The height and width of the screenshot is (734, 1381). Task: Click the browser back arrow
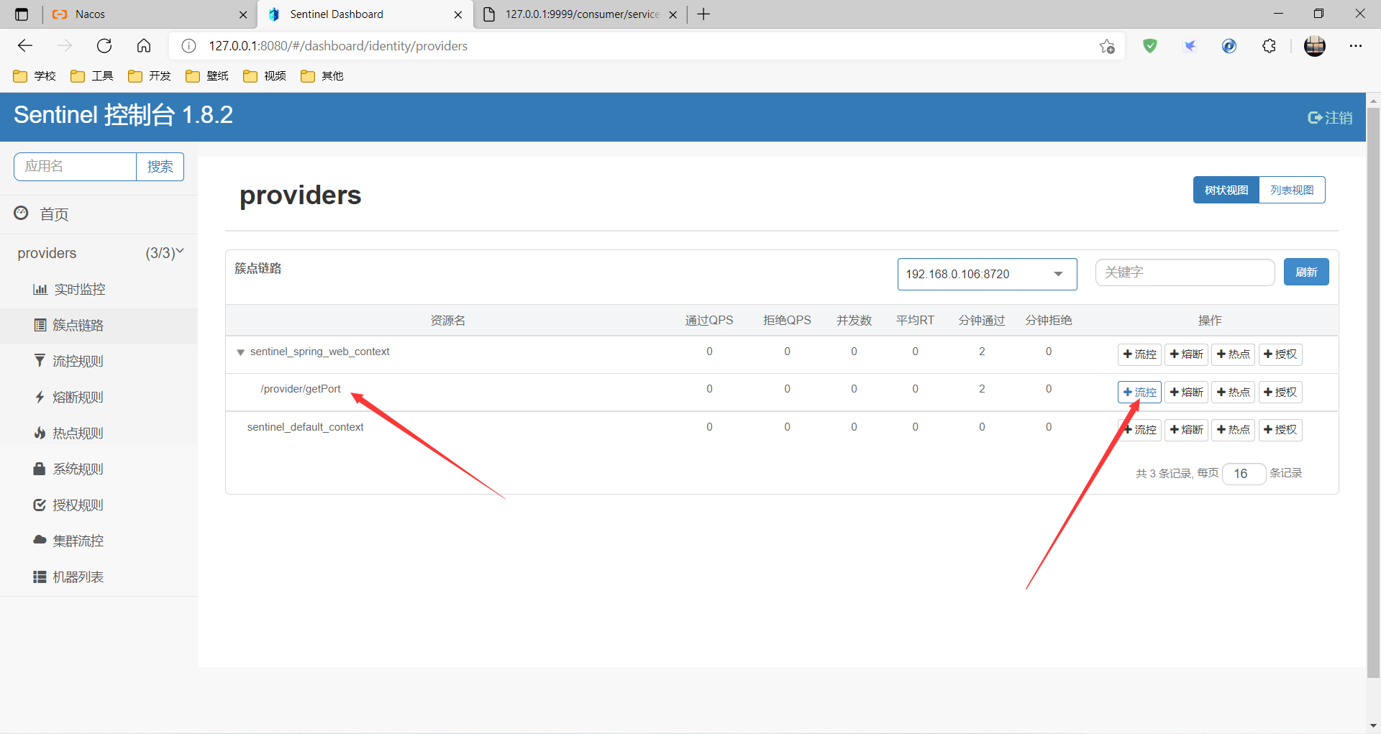[x=25, y=46]
